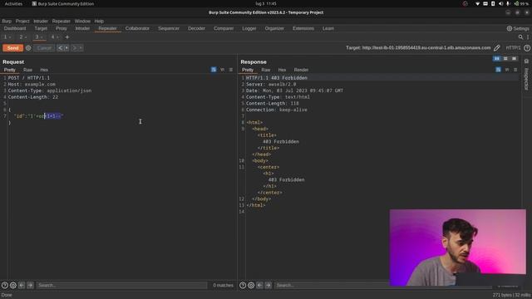The height and width of the screenshot is (299, 532).
Task: Open the Repeater menu in menu bar
Action: point(61,21)
